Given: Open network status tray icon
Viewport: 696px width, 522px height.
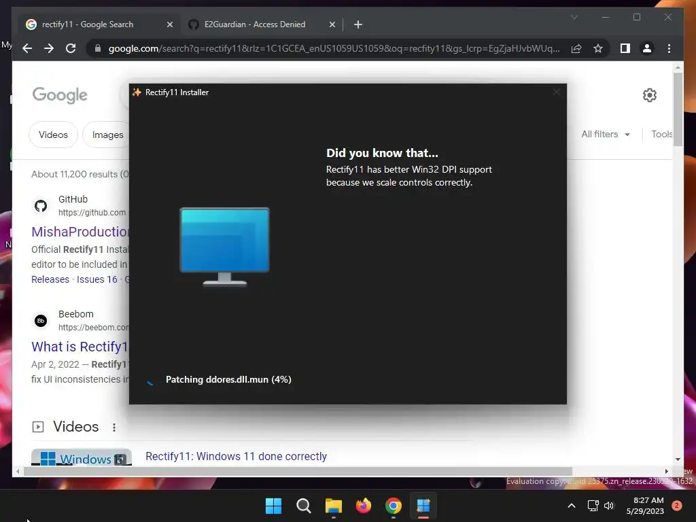Looking at the screenshot, I should tap(593, 506).
